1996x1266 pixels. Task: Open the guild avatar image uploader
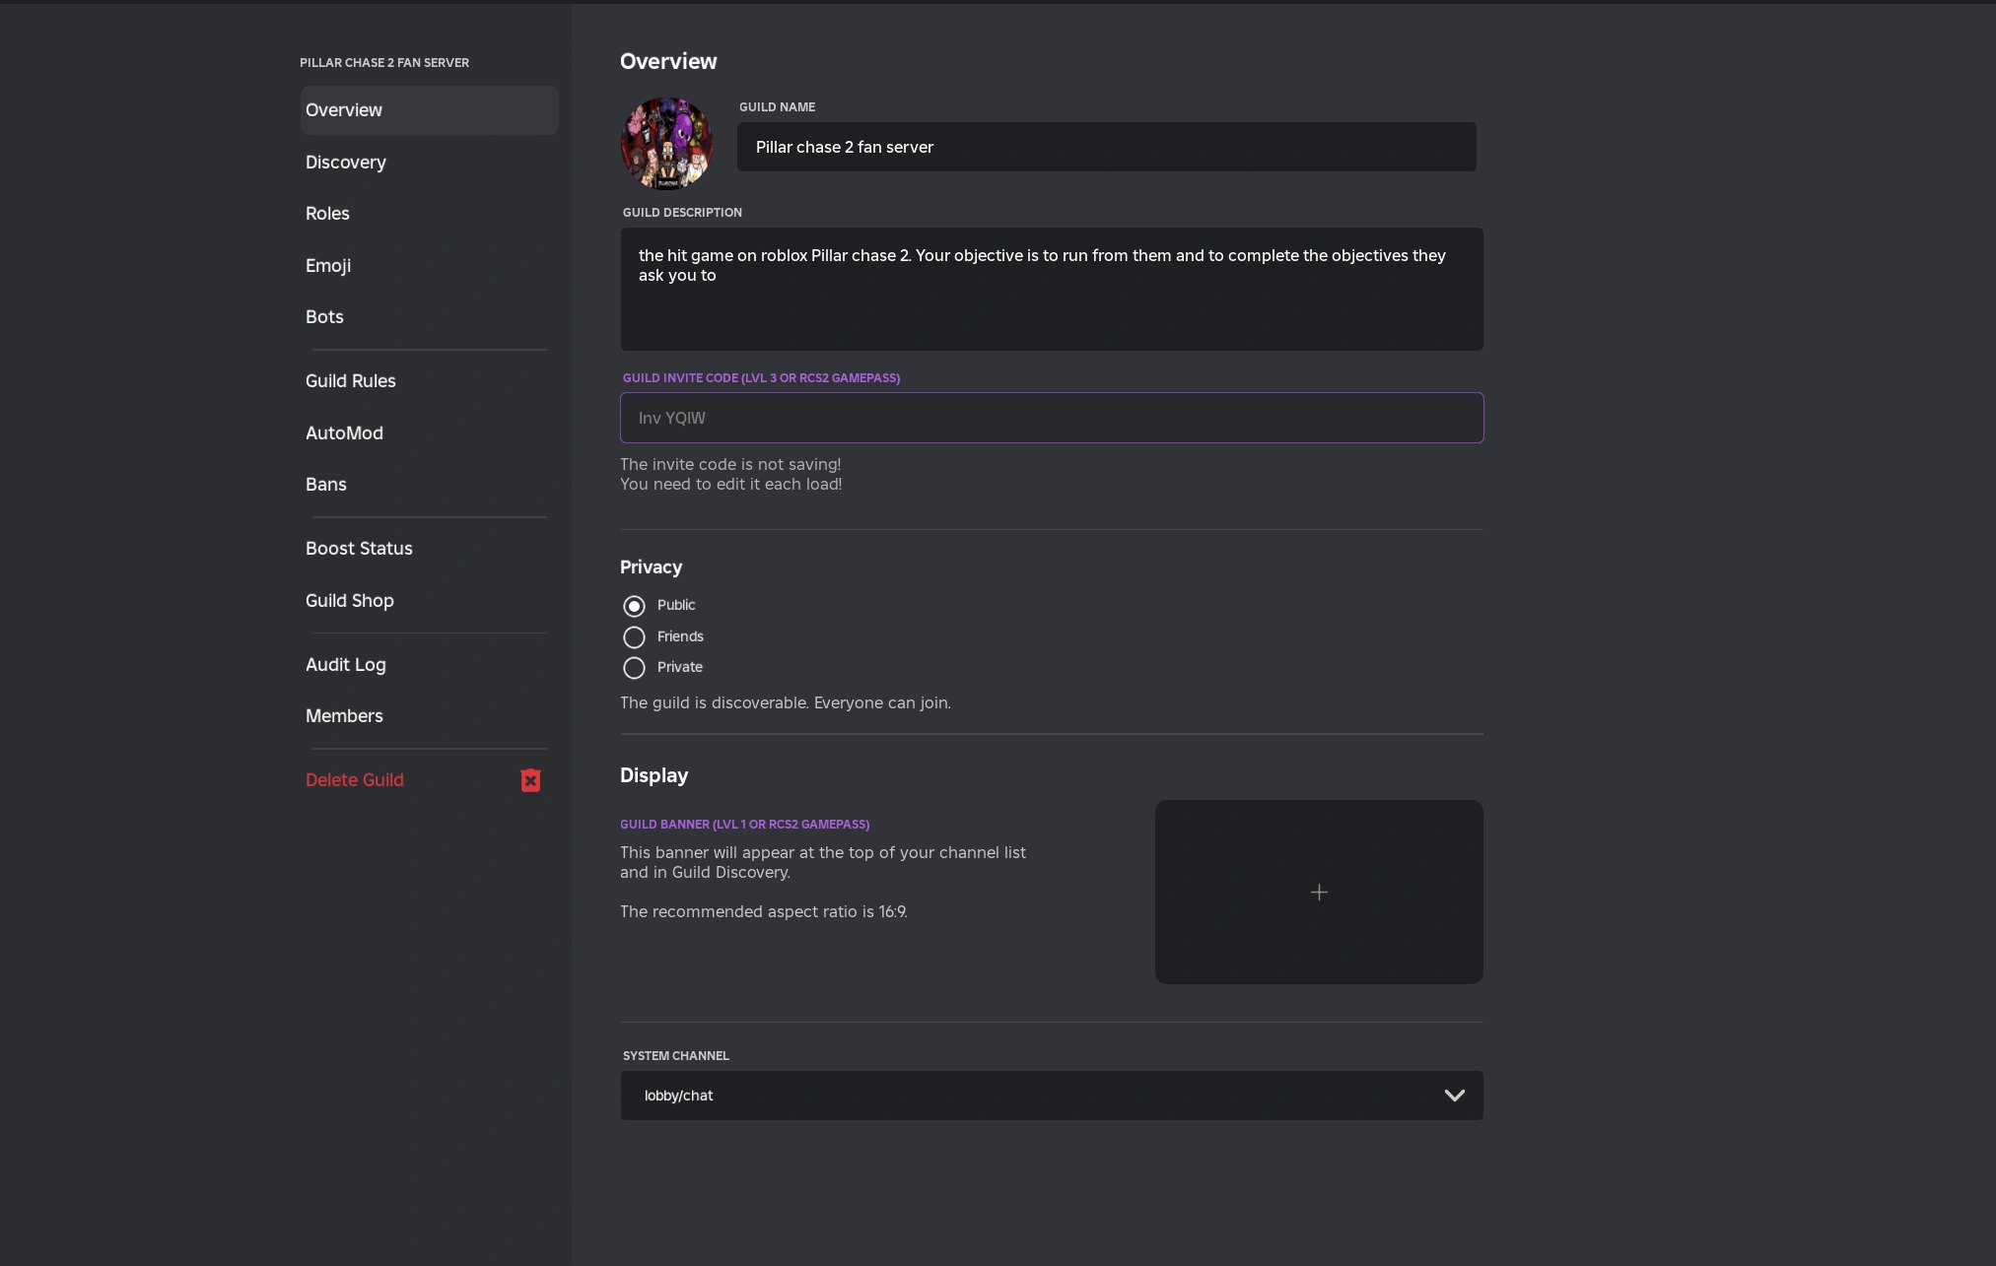665,142
